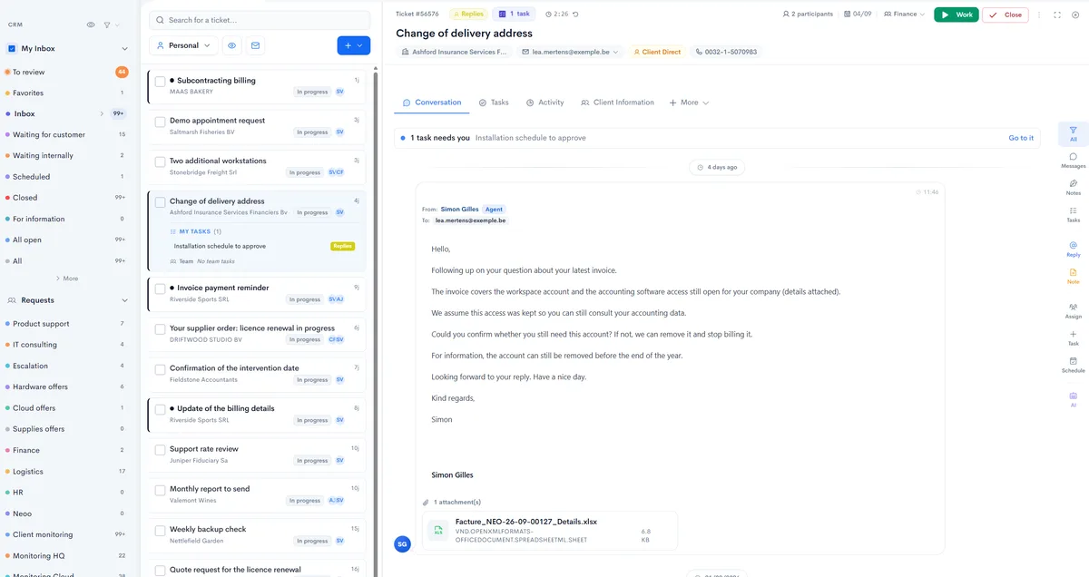This screenshot has height=577, width=1089.
Task: Switch to the Conversation tab
Action: click(432, 103)
